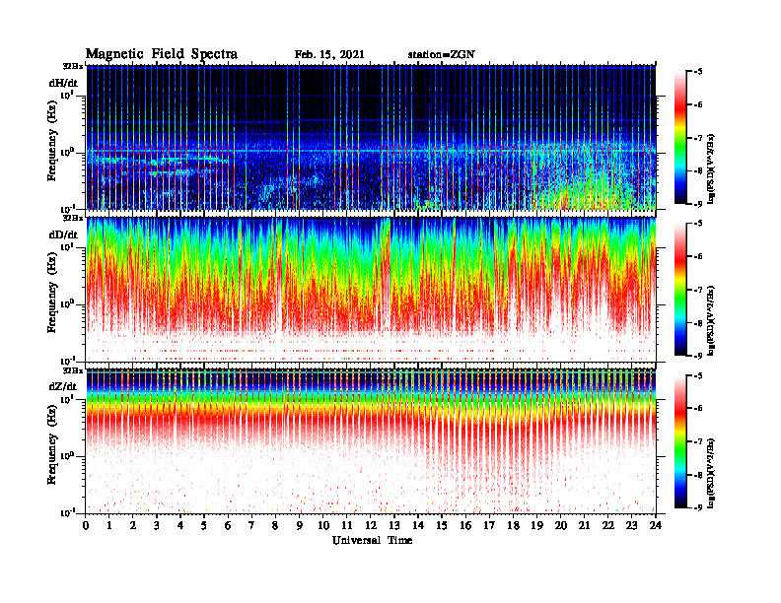The image size is (781, 603).
Task: Click the color bar beside the dH/dt panel
Action: click(x=680, y=137)
